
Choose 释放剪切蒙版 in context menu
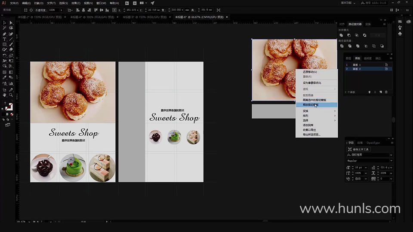(x=317, y=105)
